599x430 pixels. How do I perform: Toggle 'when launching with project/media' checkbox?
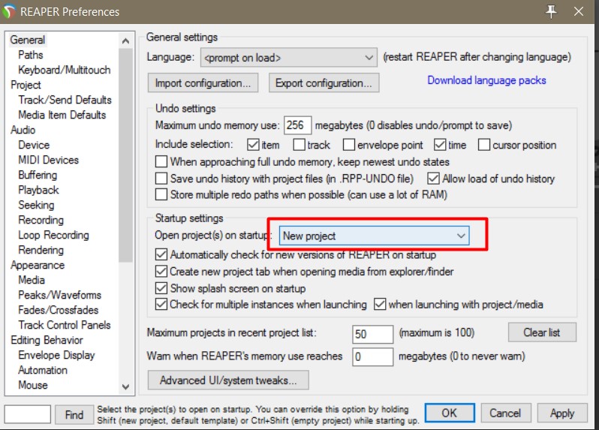pos(380,305)
